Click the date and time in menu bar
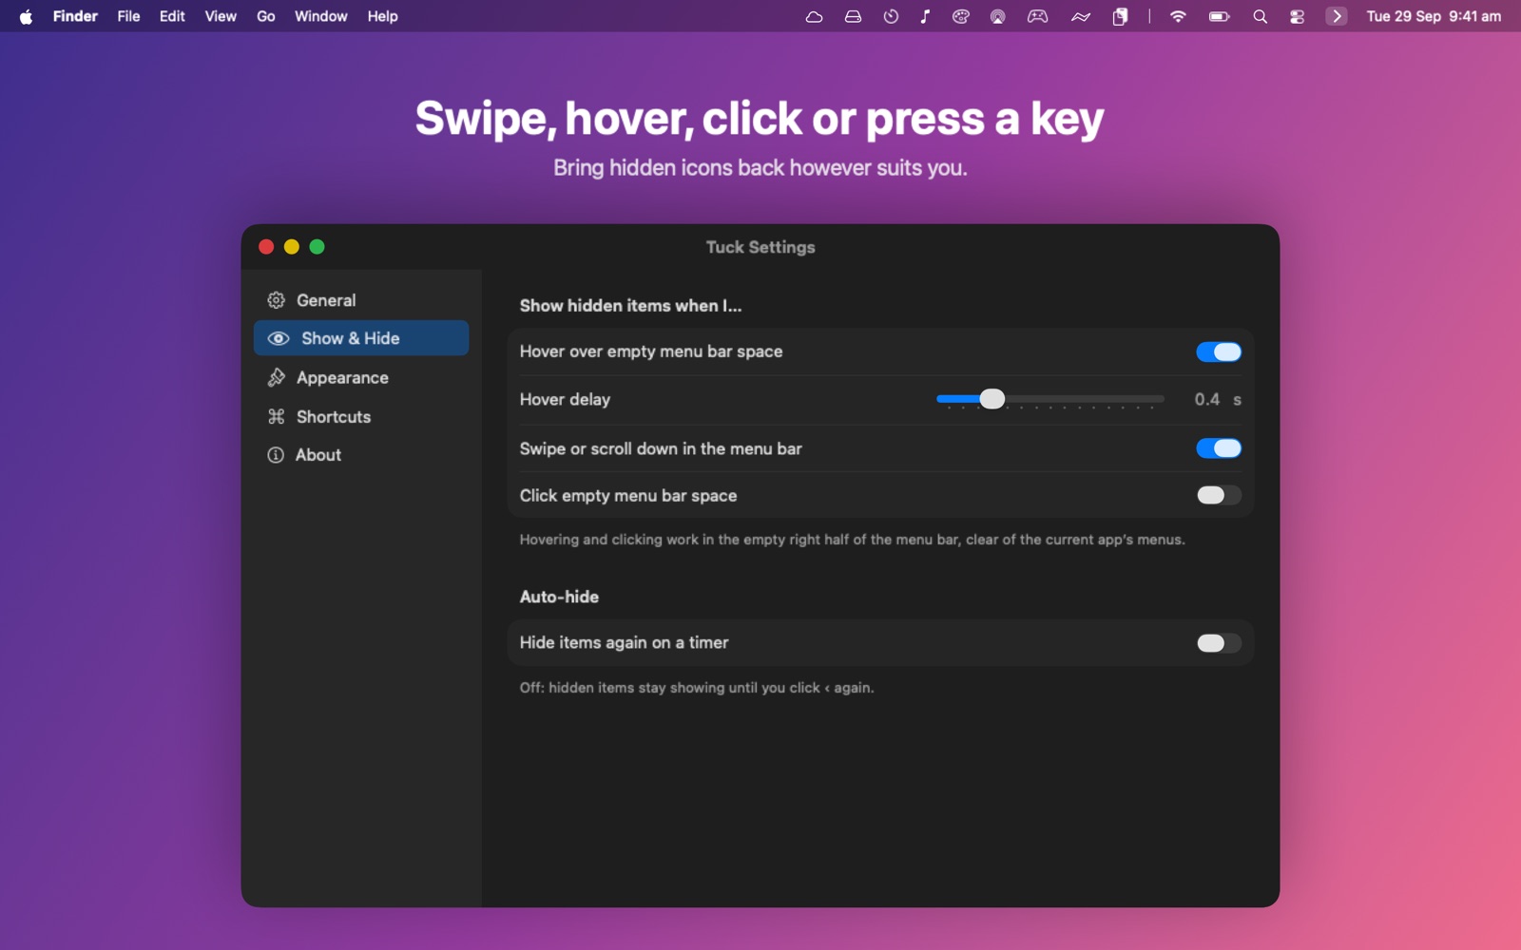 1434,16
